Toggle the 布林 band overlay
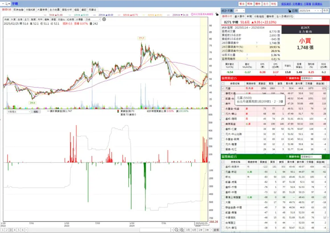Screen dimensions: 330x233 click(x=40, y=19)
